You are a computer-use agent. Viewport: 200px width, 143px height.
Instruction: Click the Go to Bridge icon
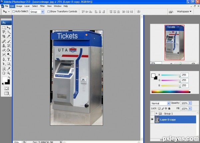pos(171,12)
